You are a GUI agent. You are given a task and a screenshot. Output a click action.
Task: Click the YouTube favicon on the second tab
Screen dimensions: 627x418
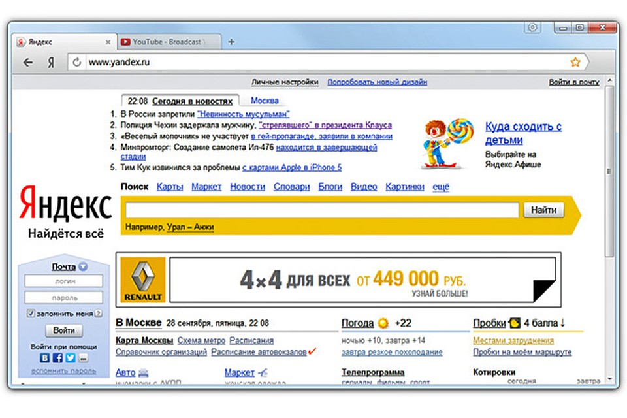pos(125,42)
